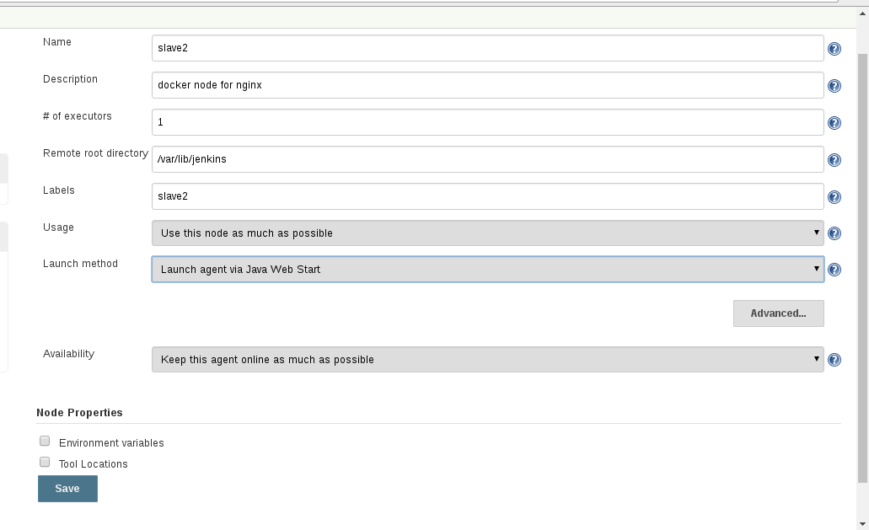This screenshot has width=869, height=530.
Task: Open the Usage dropdown
Action: point(487,233)
